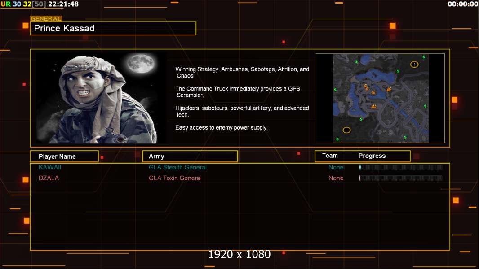479x269 pixels.
Task: Click the Army column header
Action: (x=190, y=156)
